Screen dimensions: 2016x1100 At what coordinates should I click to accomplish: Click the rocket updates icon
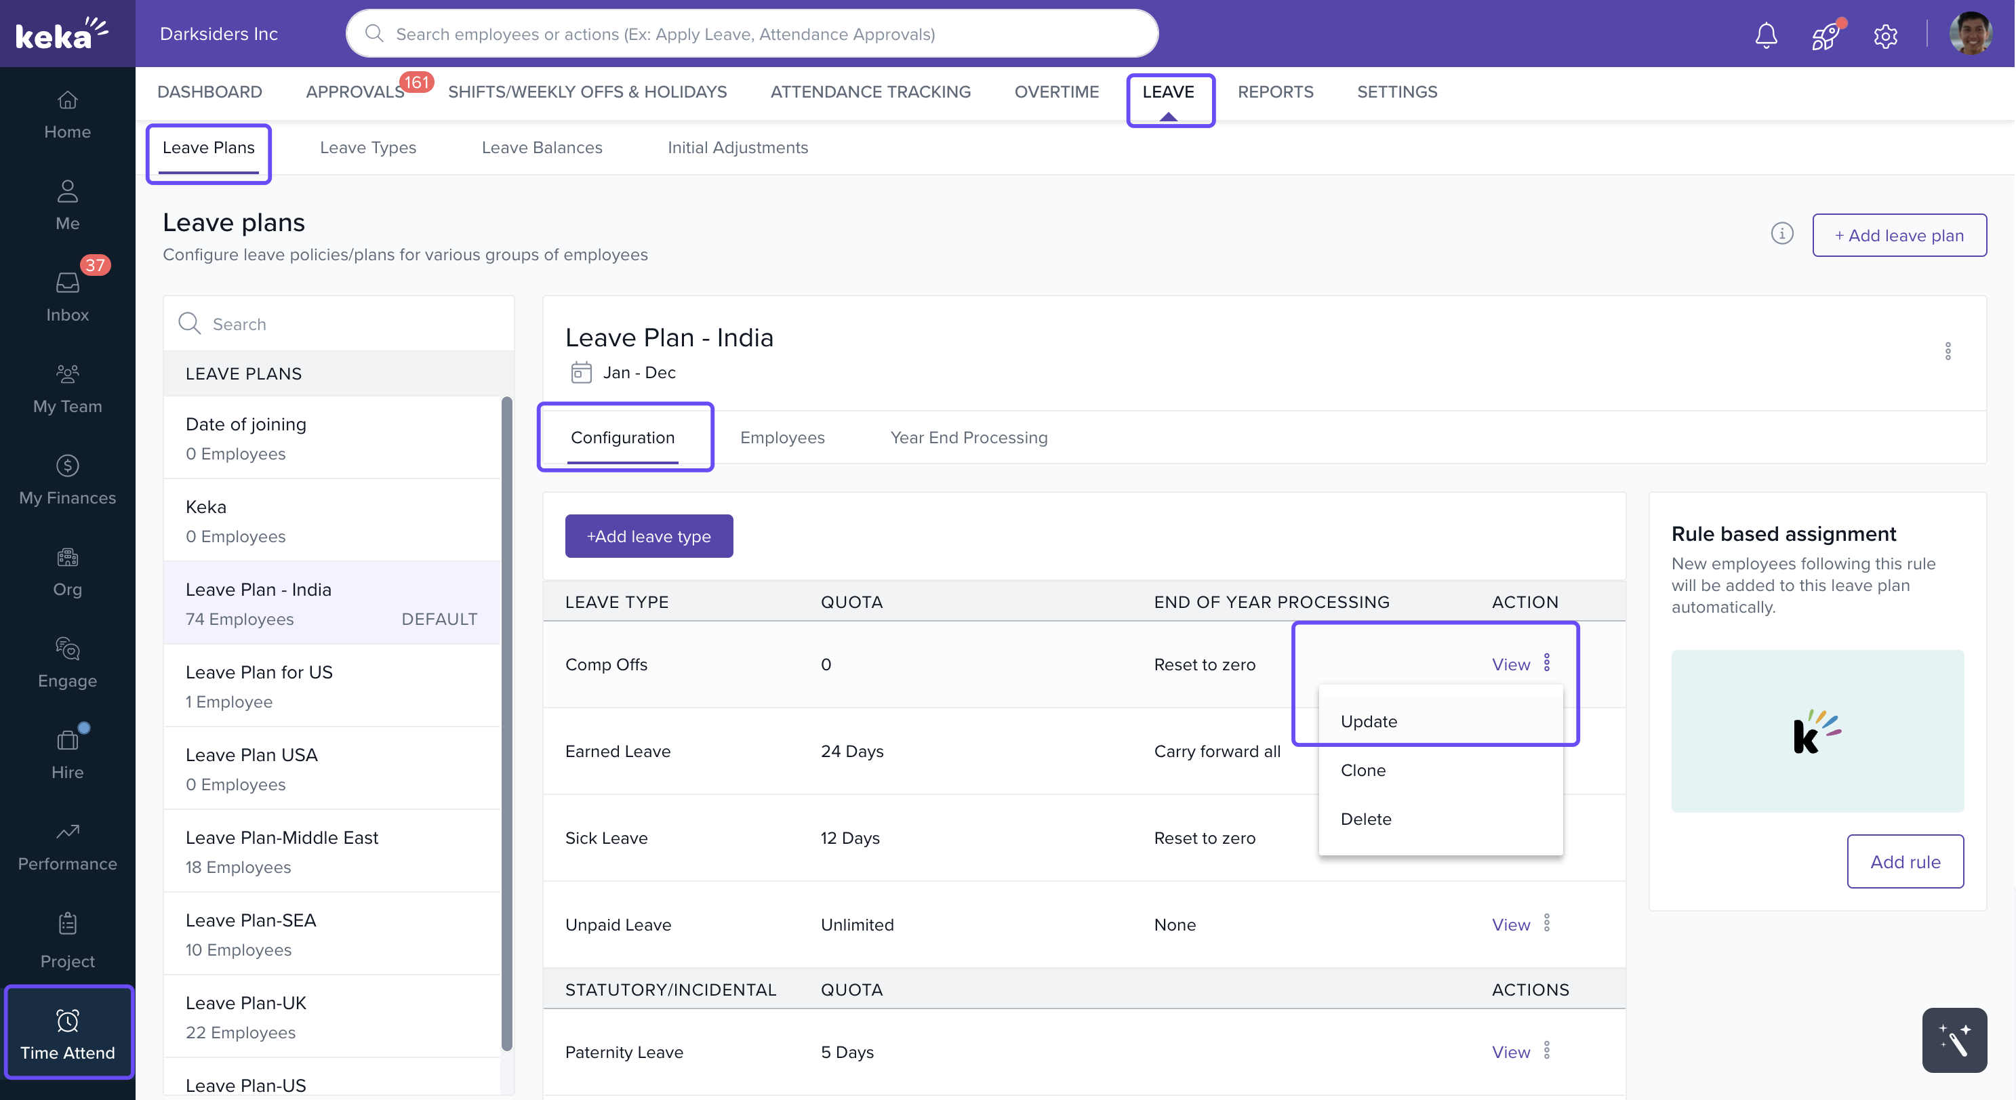(1824, 36)
